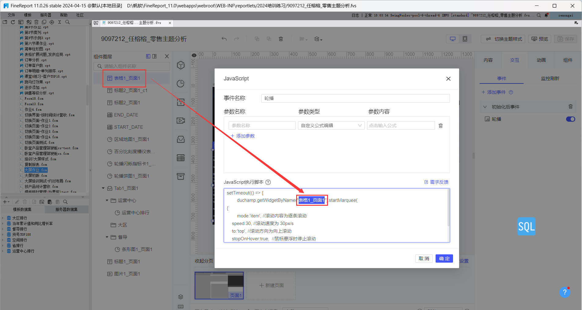This screenshot has height=310, width=582.
Task: Click the undo arrow in designer toolbar
Action: pyautogui.click(x=224, y=39)
